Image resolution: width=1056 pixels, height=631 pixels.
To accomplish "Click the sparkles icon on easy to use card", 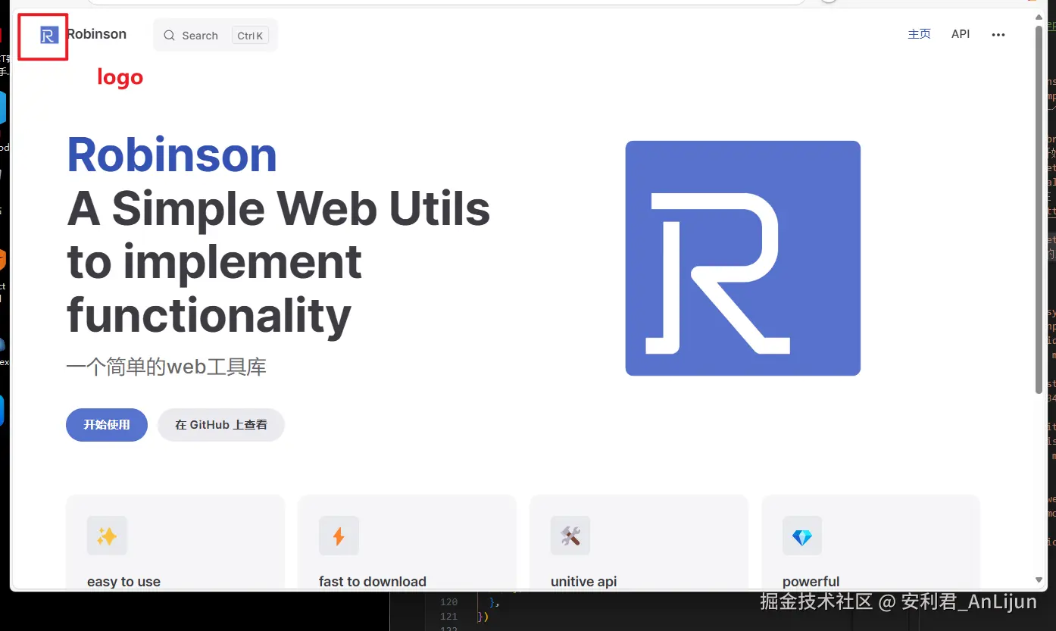I will click(107, 536).
